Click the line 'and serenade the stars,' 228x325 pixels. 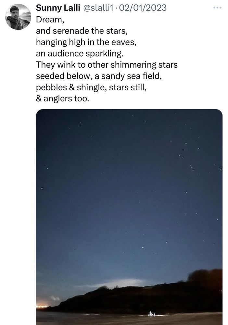82,31
